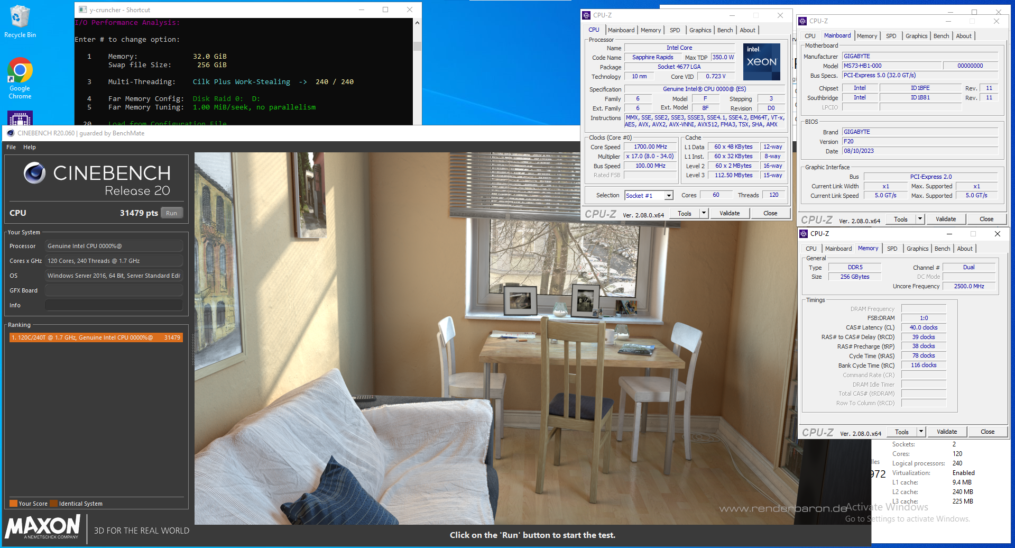Click the Cinebench sphere logo in the sidebar
The image size is (1015, 548).
click(x=35, y=173)
